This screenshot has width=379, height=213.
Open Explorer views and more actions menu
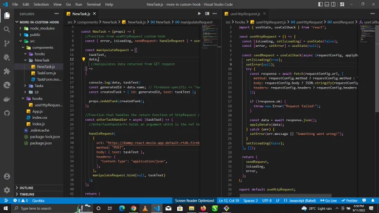[x=56, y=14]
